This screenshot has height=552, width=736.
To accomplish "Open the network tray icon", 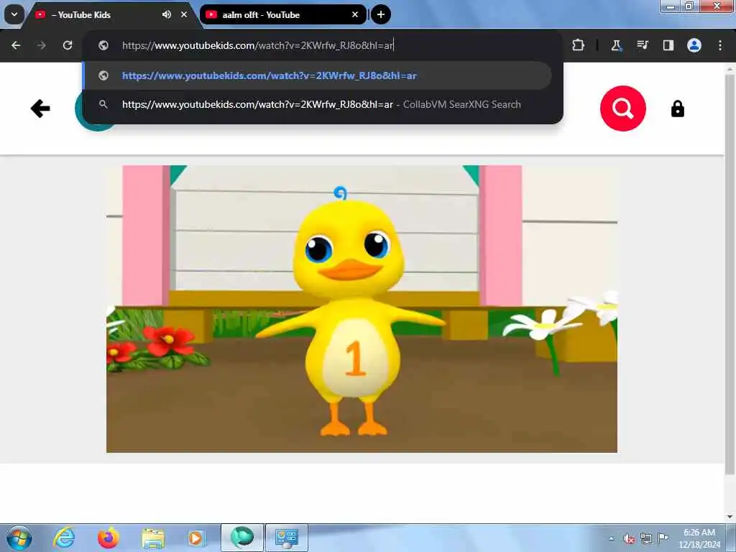I will (x=646, y=539).
